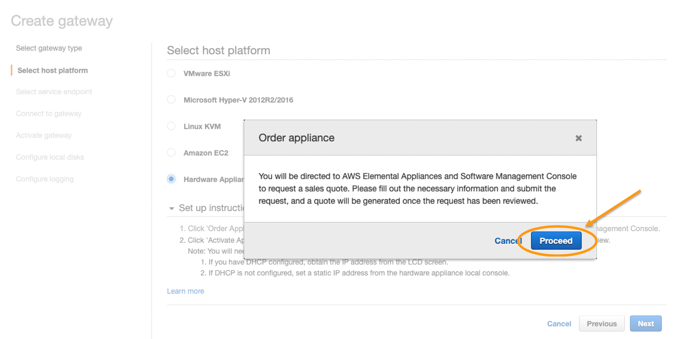Open the Learn more link
This screenshot has height=339, width=678.
[x=185, y=291]
